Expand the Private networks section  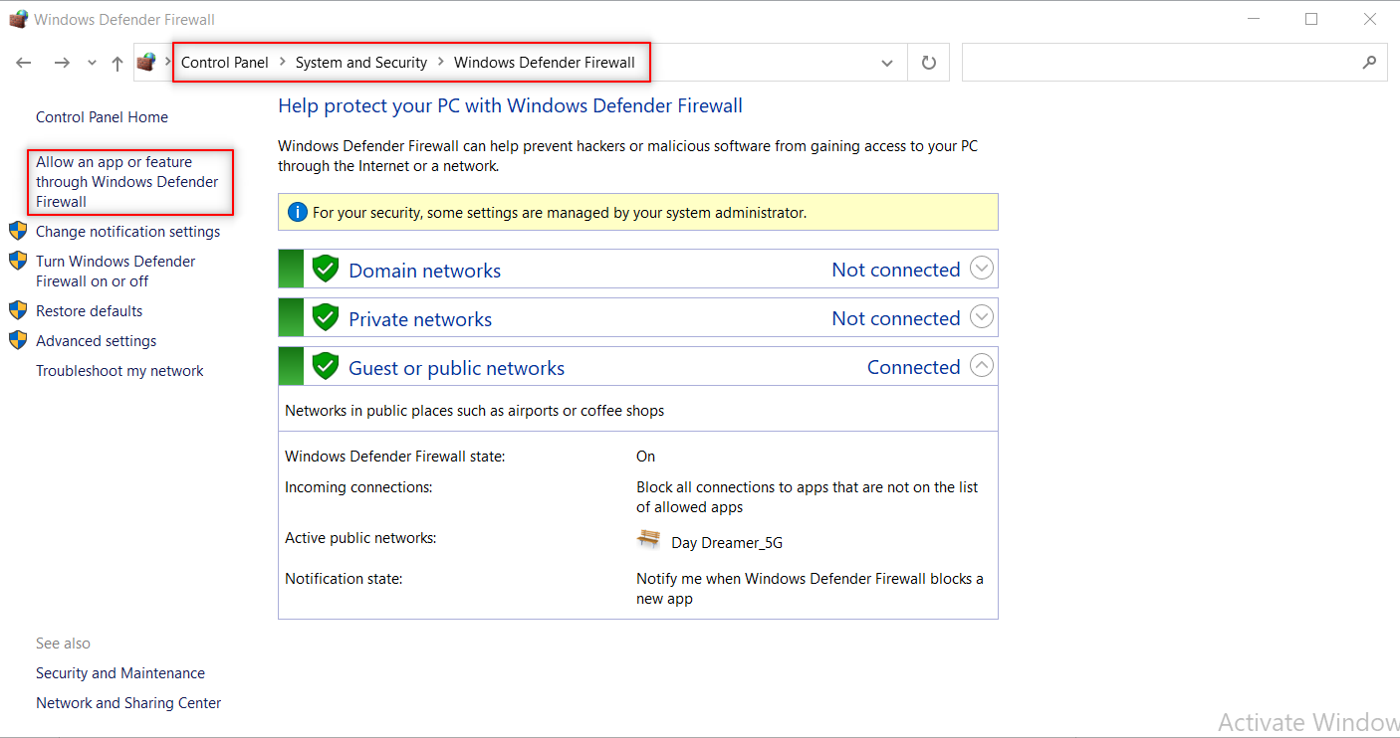[x=982, y=317]
